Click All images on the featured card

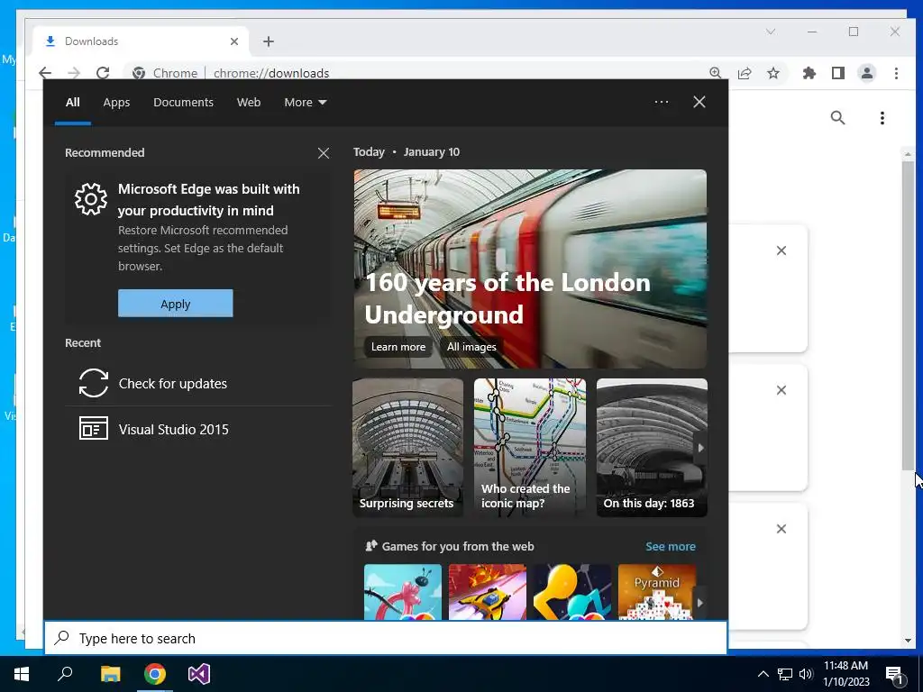471,347
